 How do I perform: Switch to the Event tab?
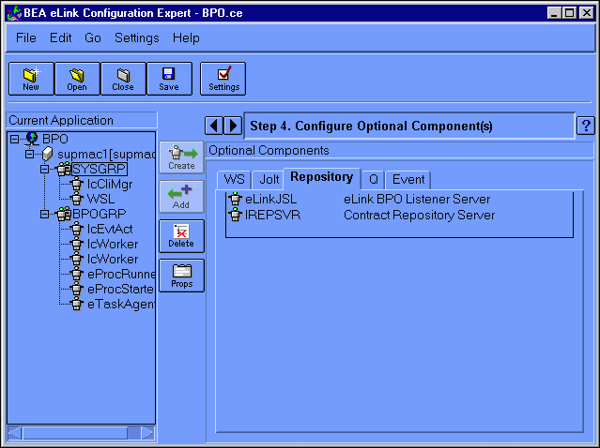(408, 180)
